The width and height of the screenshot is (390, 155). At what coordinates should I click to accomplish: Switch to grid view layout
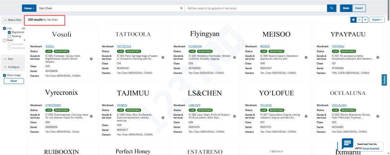(353, 19)
